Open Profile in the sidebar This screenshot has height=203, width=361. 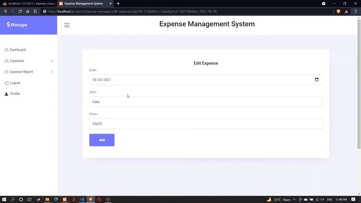pyautogui.click(x=15, y=94)
